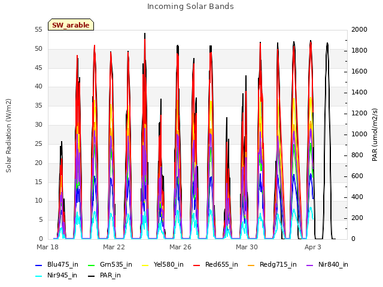383x287 pixels.
Task: Click the 5 left-axis tick label
Action: 41,219
